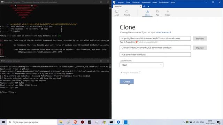This screenshot has height=125, width=223.
Task: Open the Ajuda menu
Action: (x=173, y=2)
